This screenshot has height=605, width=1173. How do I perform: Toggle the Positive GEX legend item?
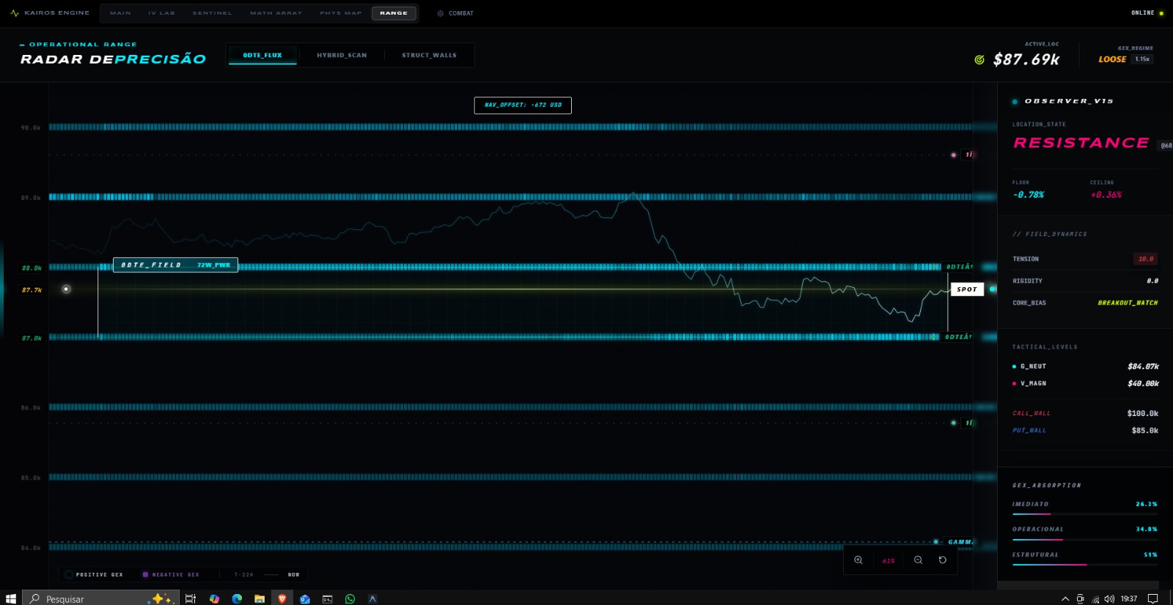click(94, 575)
